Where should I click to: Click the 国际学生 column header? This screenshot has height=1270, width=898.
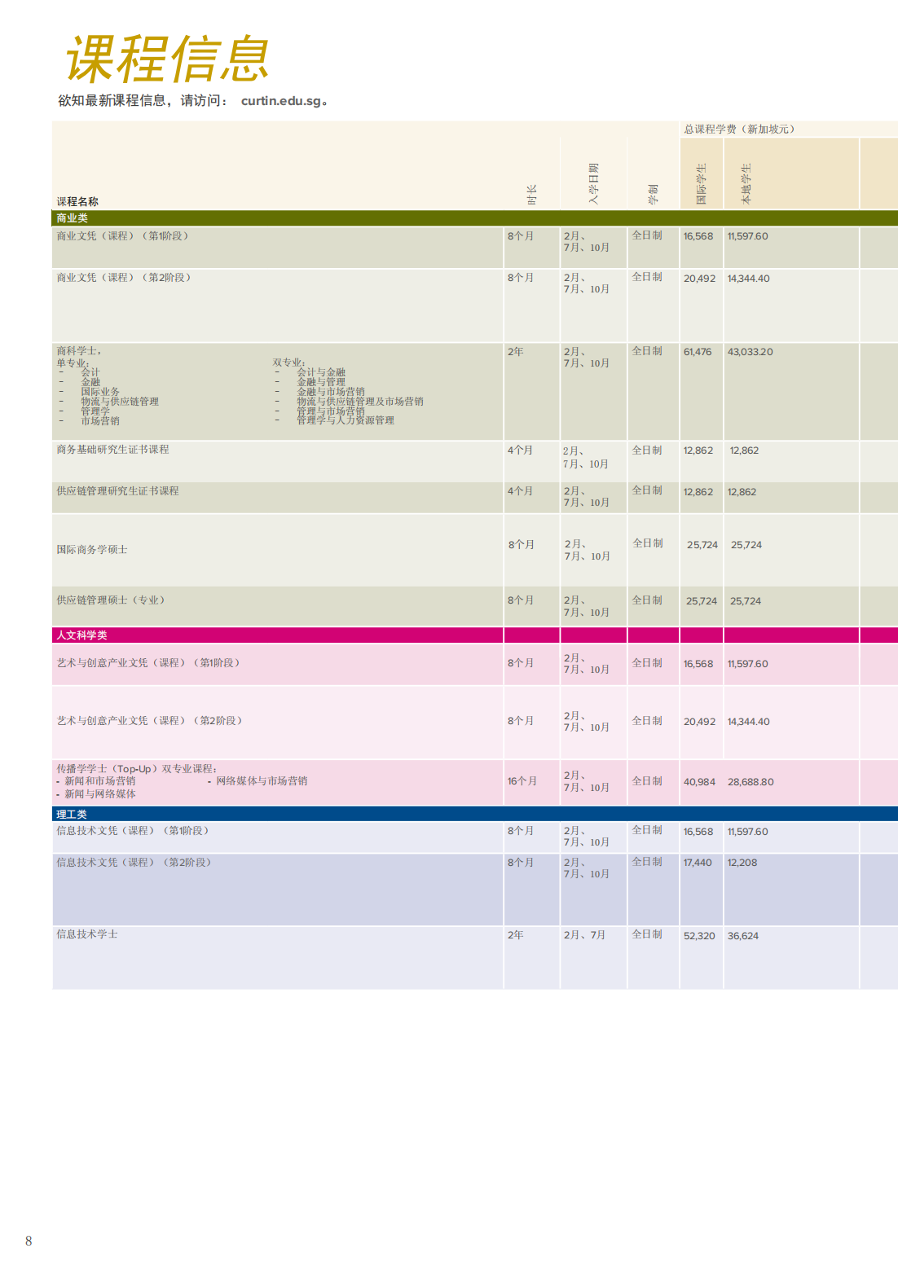click(x=702, y=184)
